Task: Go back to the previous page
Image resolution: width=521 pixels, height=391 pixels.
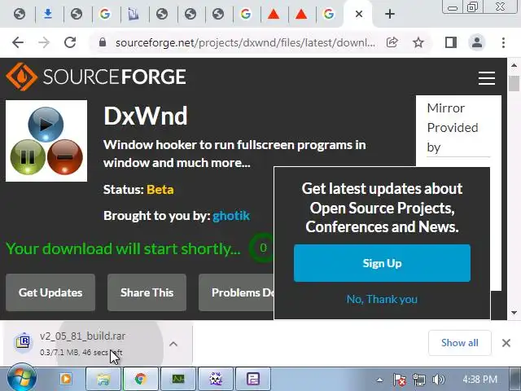Action: click(x=18, y=42)
